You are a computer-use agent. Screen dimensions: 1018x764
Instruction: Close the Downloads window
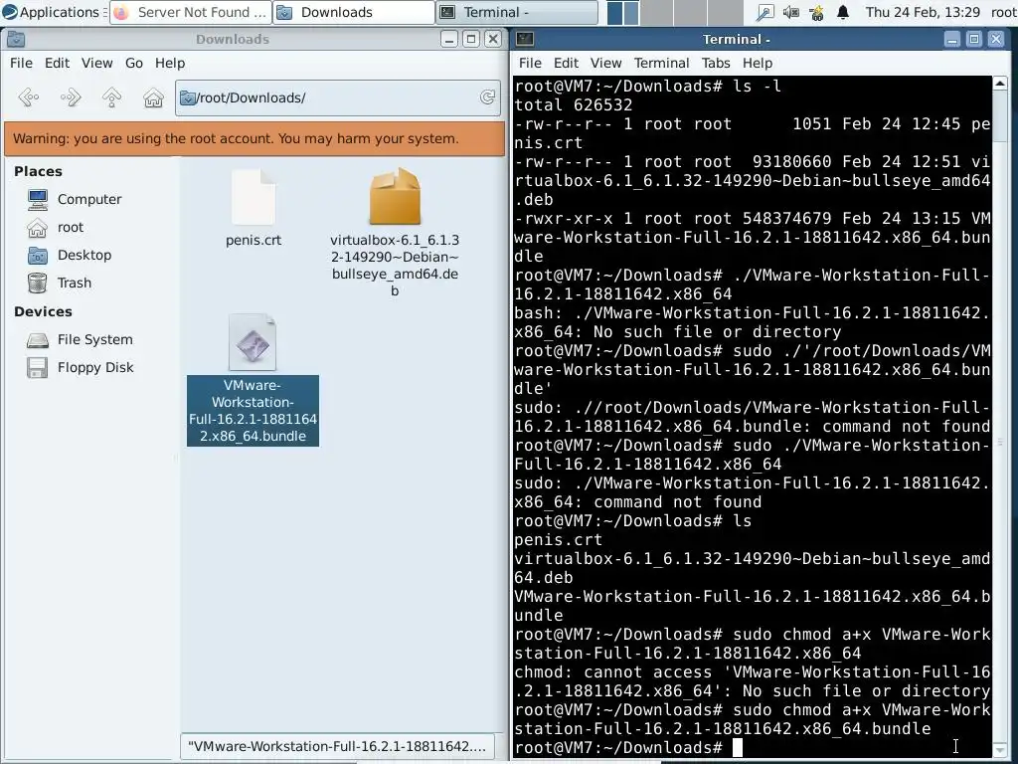tap(493, 40)
